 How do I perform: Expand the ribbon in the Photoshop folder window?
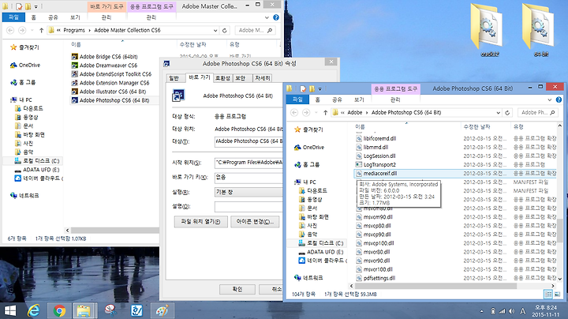point(550,99)
